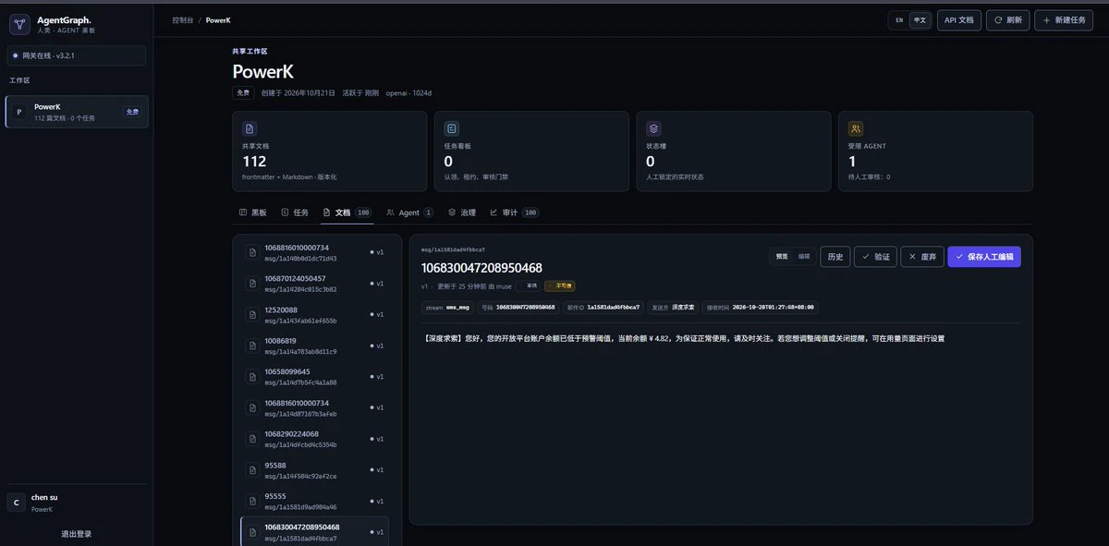Click the 发送方 深度求索 metadata tag
The height and width of the screenshot is (546, 1109).
point(673,307)
